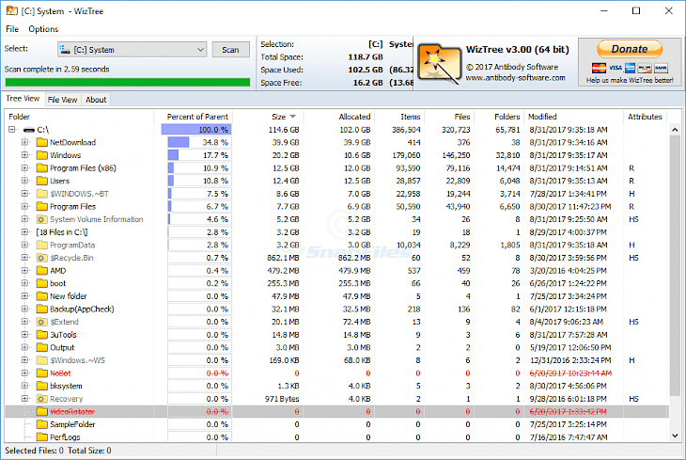Click the VideoRotator folder icon

[42, 412]
